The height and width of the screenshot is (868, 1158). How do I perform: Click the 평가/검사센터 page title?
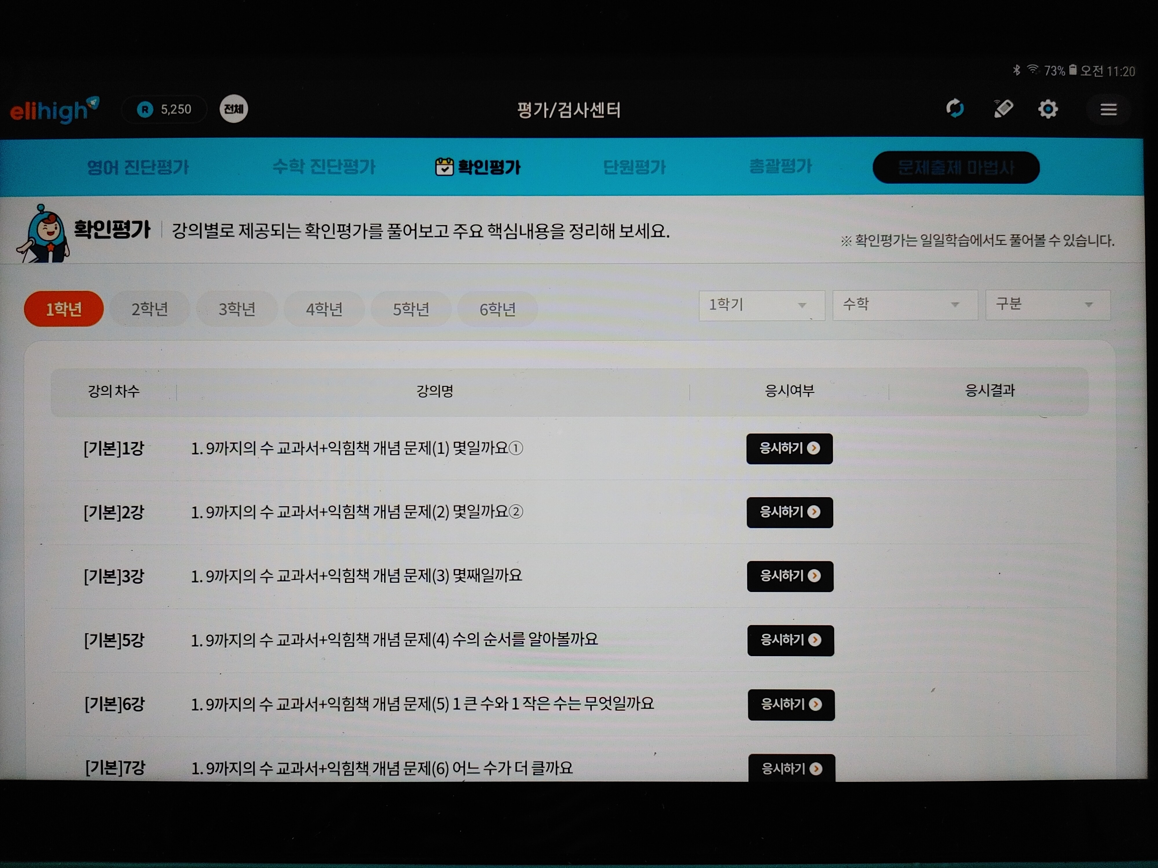point(569,110)
